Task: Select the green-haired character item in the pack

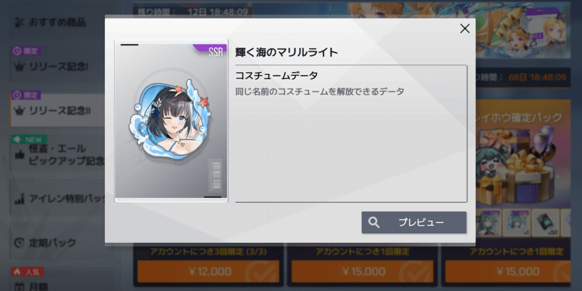Action: tap(487, 223)
